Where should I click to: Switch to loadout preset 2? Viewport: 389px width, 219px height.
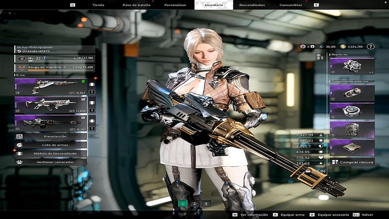[194, 204]
